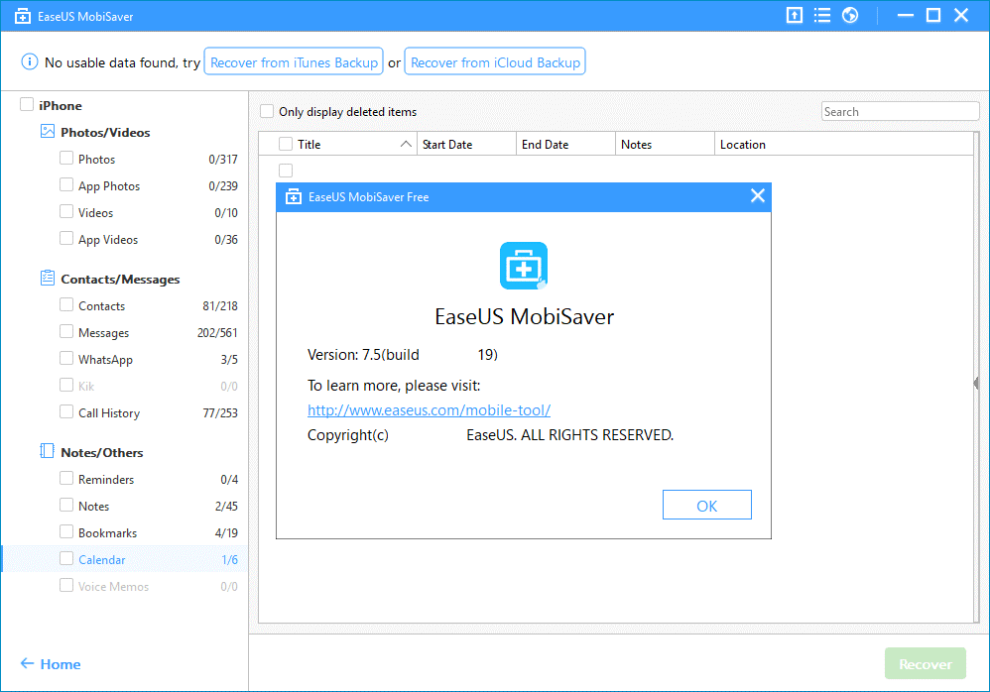Tick the iPhone root checkbox

[27, 104]
